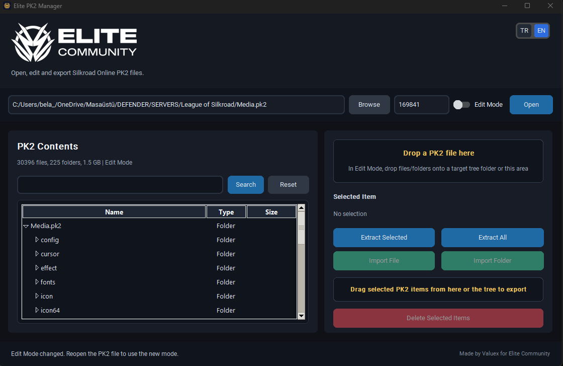The width and height of the screenshot is (563, 366).
Task: Toggle the Edit Mode switch
Action: [461, 105]
